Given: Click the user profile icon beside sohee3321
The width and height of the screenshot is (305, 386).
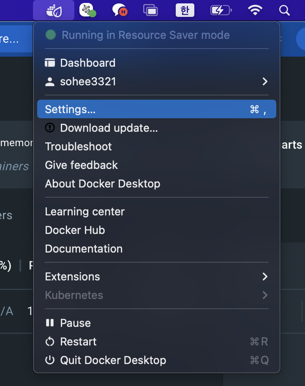Looking at the screenshot, I should 50,82.
